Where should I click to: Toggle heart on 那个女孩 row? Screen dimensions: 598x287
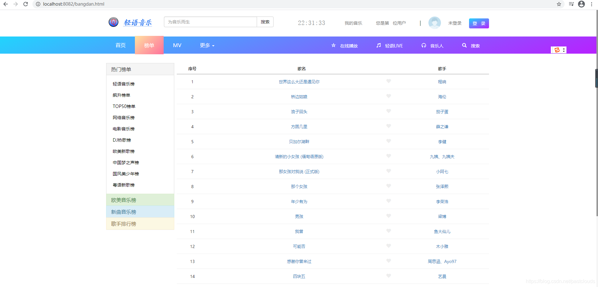[x=388, y=186]
